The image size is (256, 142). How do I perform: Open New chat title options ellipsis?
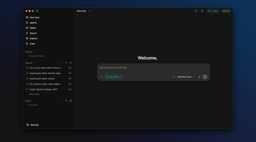pyautogui.click(x=90, y=11)
